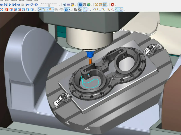Click the plain orange grid layout icon
This screenshot has width=181, height=135.
[96, 5]
